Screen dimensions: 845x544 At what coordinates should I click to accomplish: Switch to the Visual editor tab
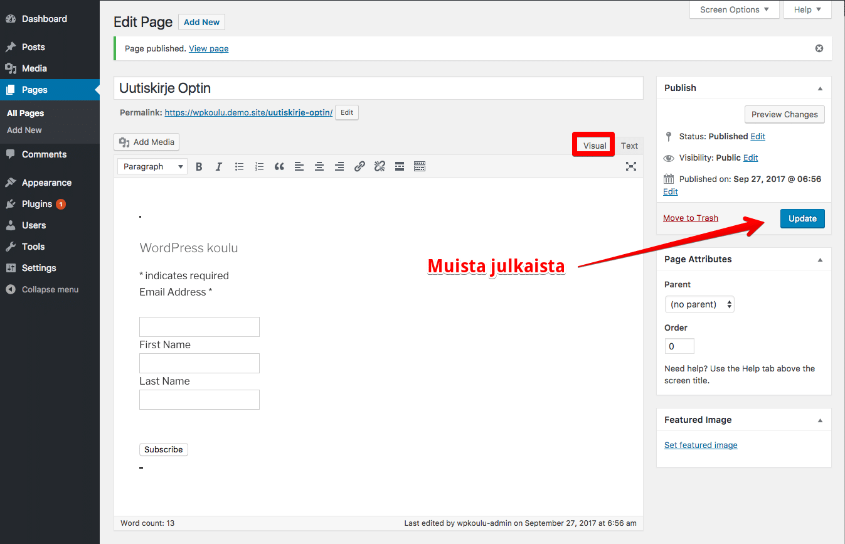pyautogui.click(x=595, y=146)
